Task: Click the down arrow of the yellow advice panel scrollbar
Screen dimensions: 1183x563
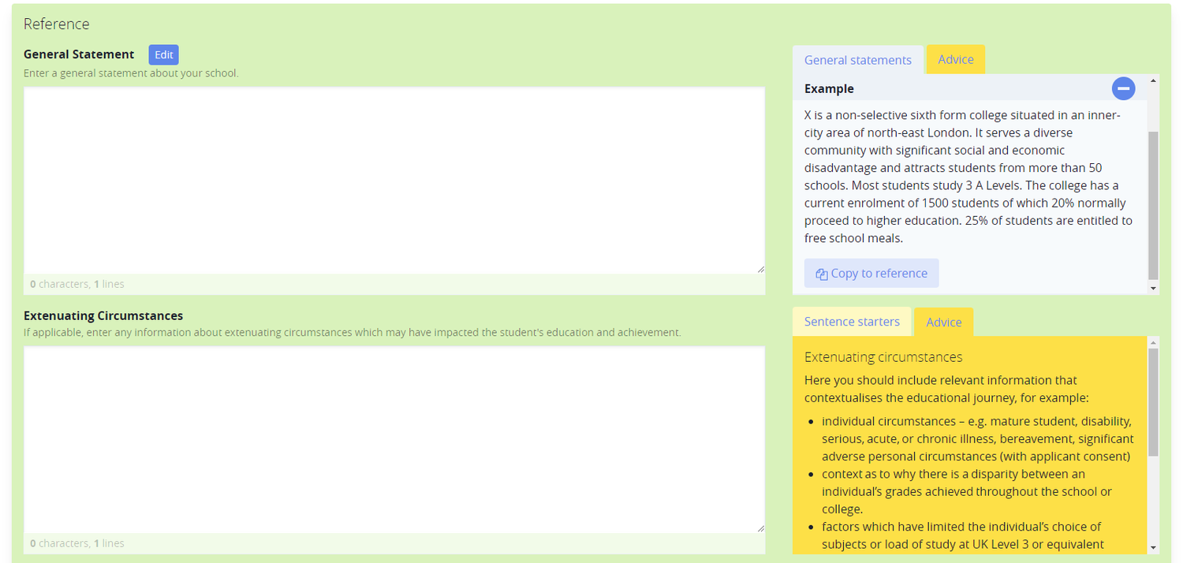Action: tap(1154, 547)
